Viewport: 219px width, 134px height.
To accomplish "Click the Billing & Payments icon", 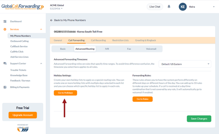I will (5, 87).
